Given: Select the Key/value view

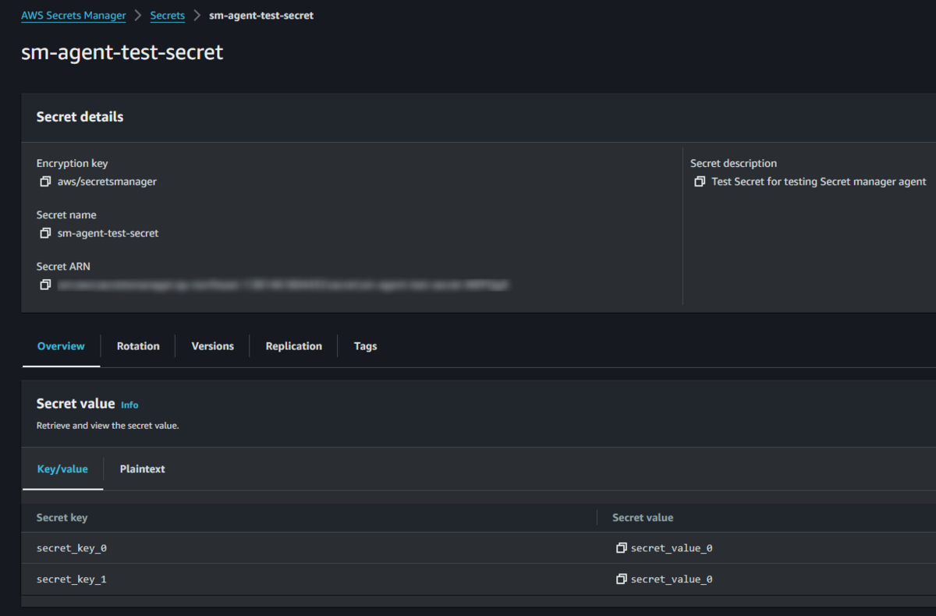Looking at the screenshot, I should pyautogui.click(x=62, y=469).
